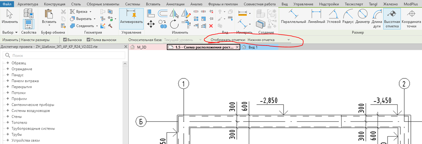
Task: Select the Copy circles tool
Action: [x=162, y=24]
